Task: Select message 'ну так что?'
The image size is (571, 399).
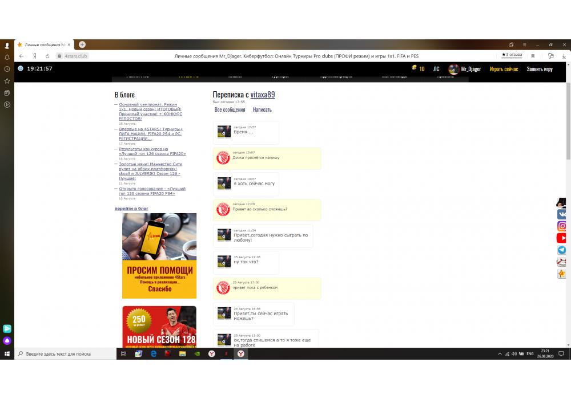Action: point(246,262)
